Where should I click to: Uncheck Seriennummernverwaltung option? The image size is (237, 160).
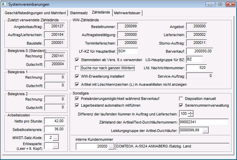pos(181,105)
